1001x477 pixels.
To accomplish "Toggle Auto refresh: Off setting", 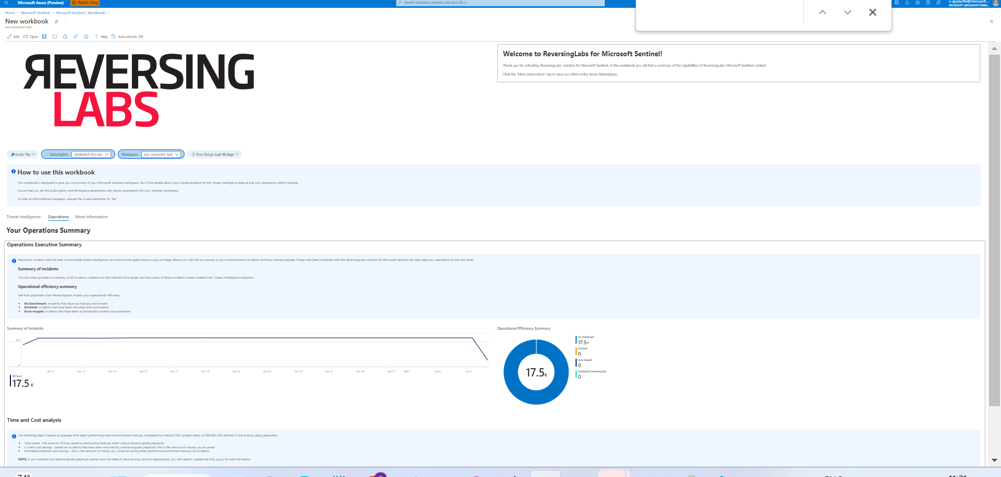I will point(127,37).
